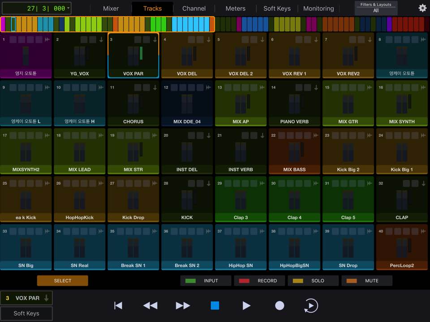Click track-type icon on MIX BASS tile
The height and width of the screenshot is (322, 430).
[316, 135]
